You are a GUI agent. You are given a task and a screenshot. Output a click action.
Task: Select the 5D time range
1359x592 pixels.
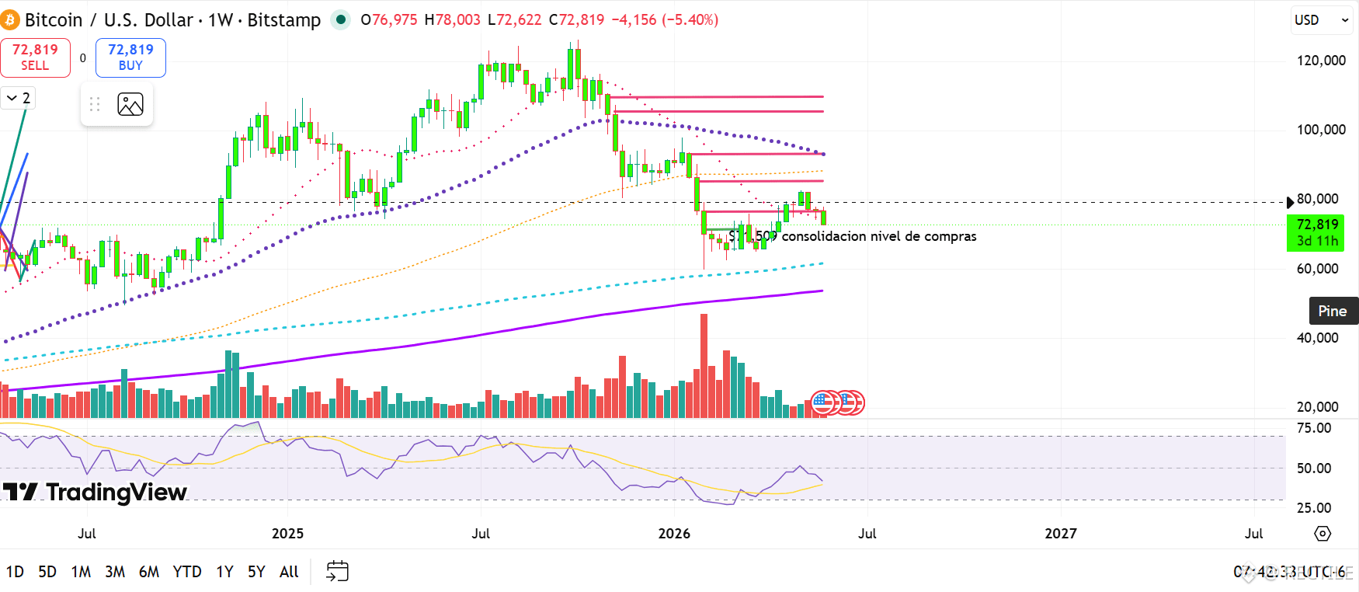[x=47, y=572]
